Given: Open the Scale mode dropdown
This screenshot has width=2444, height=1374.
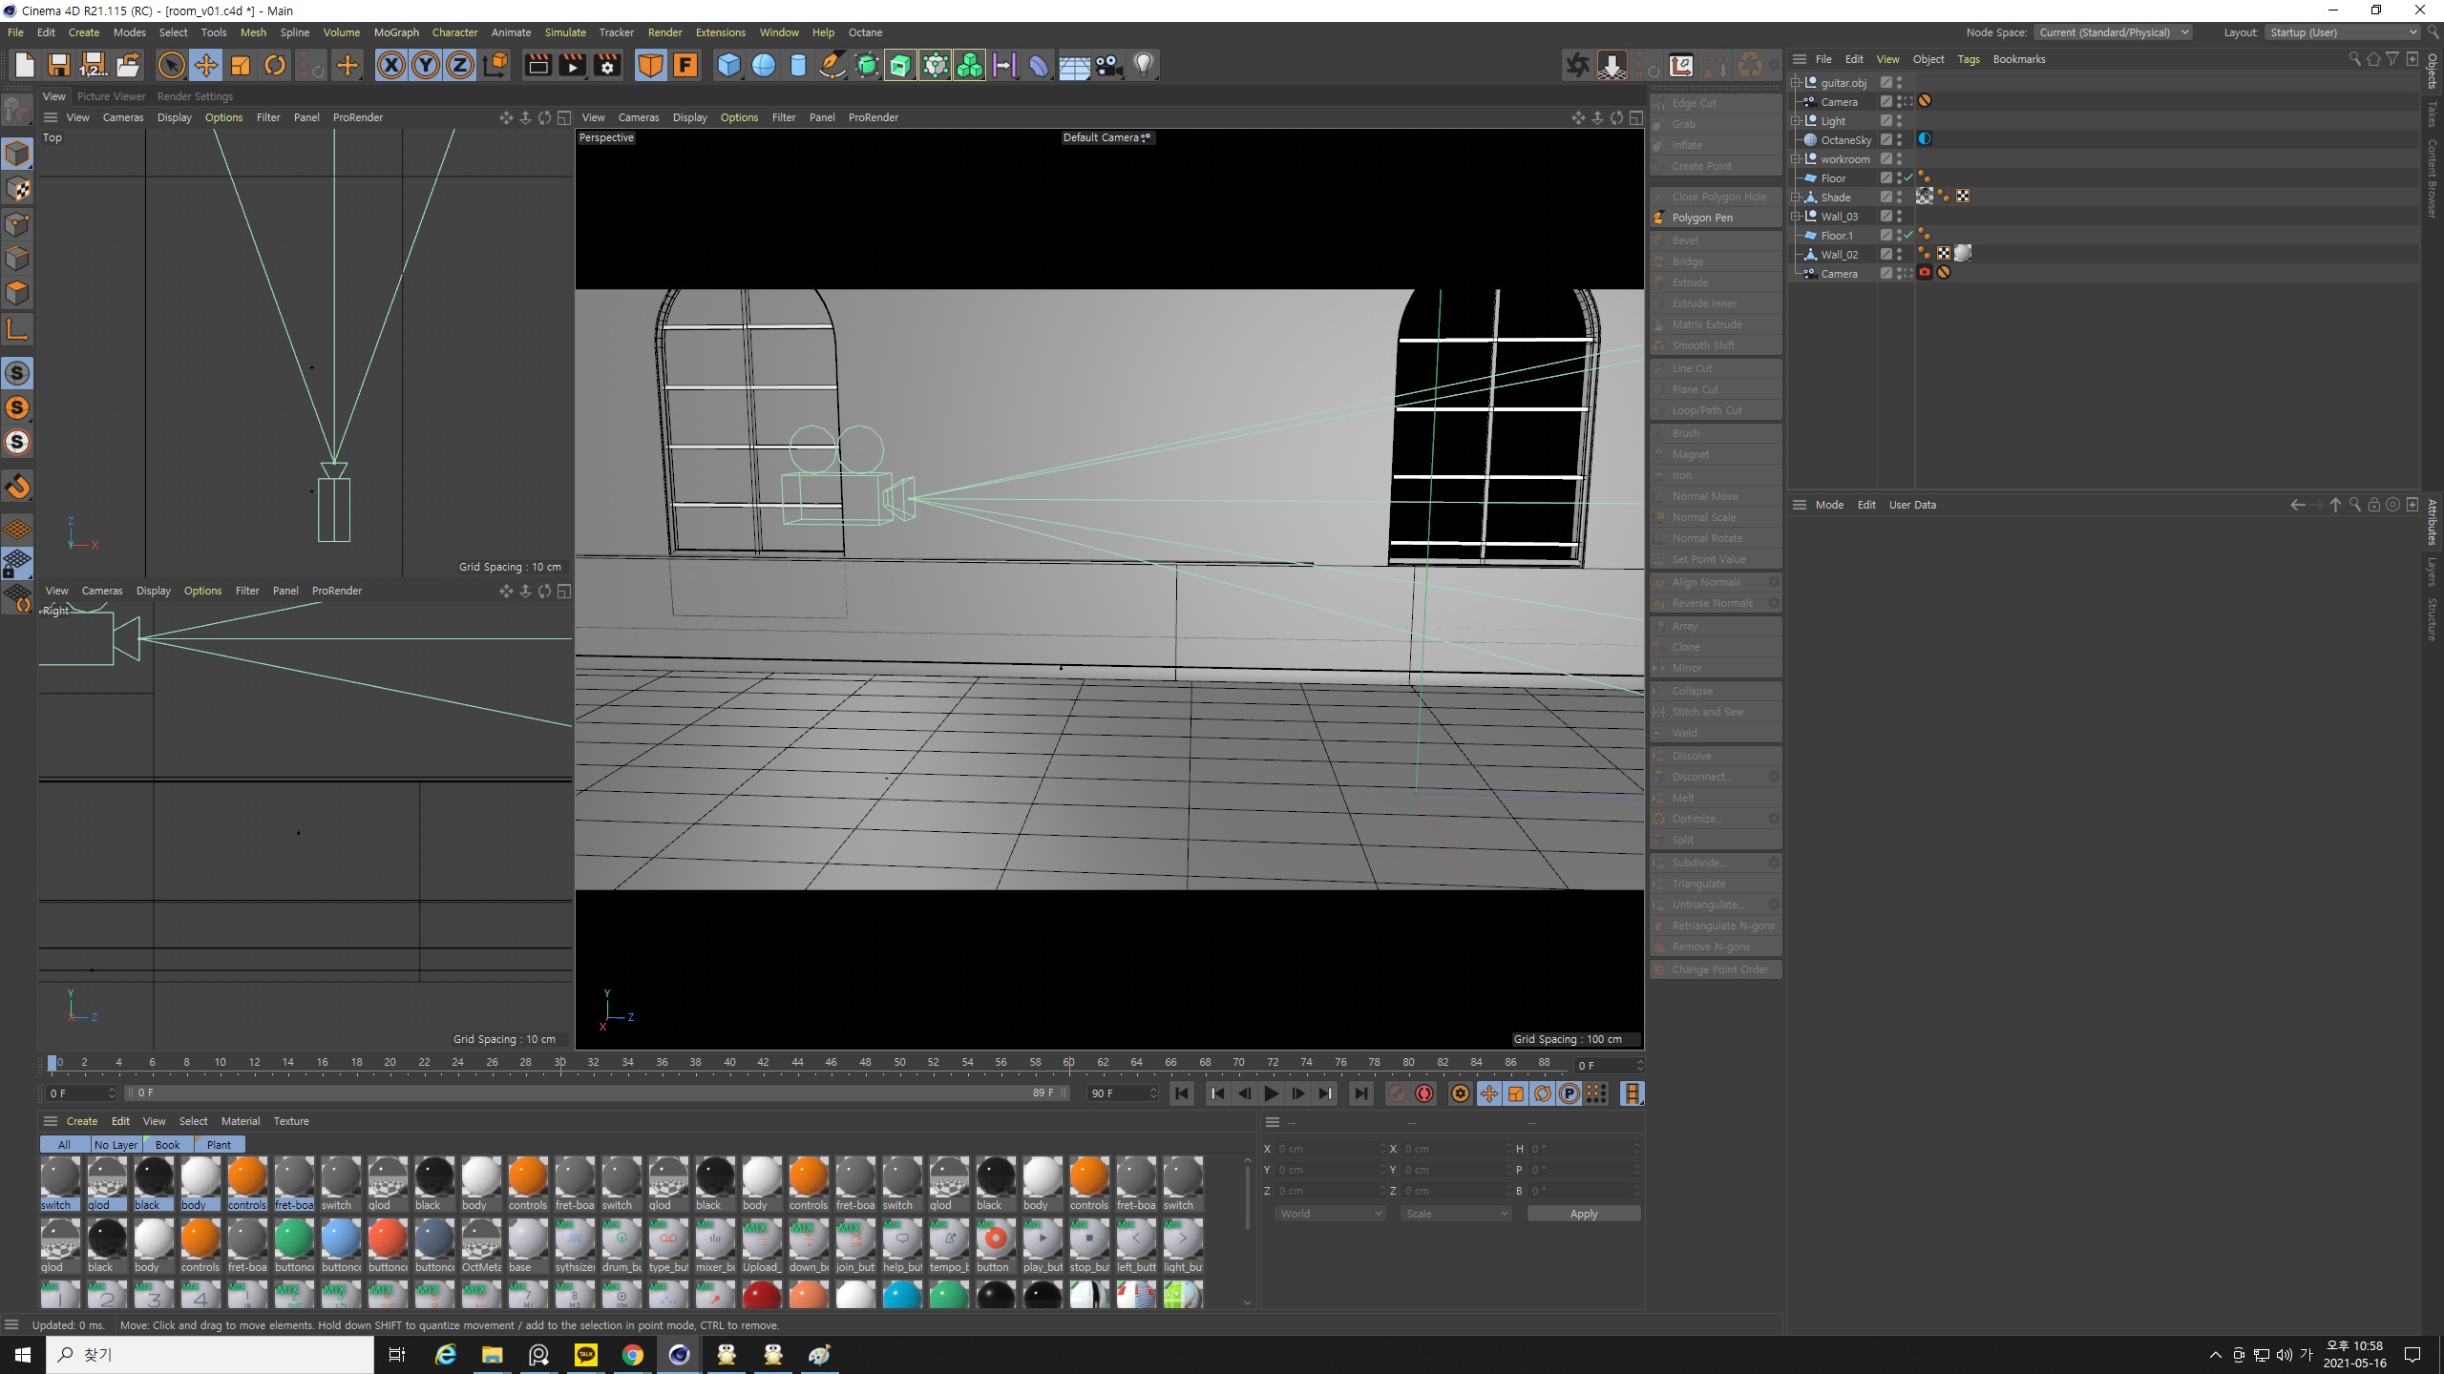Looking at the screenshot, I should pos(1456,1214).
